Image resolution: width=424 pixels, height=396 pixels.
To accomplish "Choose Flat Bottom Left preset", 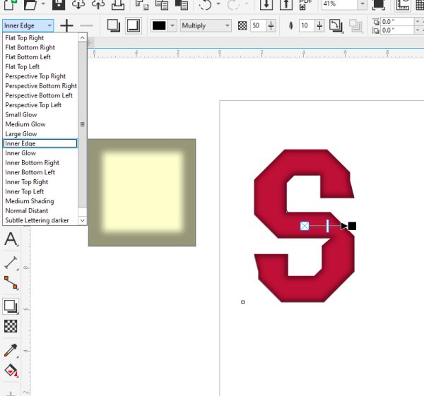I will click(x=40, y=57).
